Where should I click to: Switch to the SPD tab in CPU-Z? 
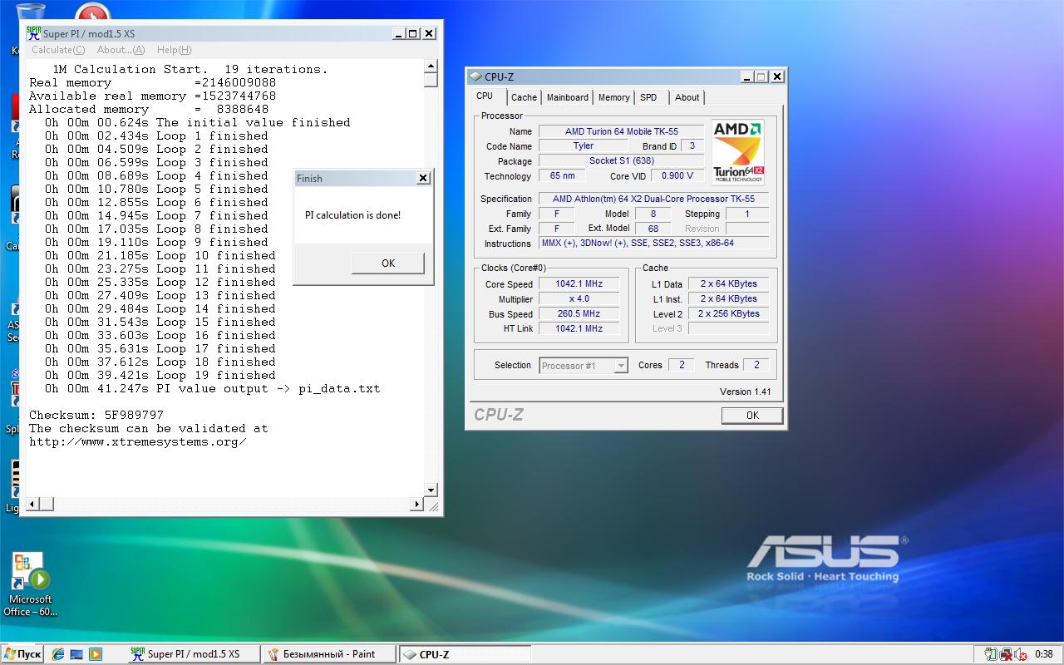[649, 97]
